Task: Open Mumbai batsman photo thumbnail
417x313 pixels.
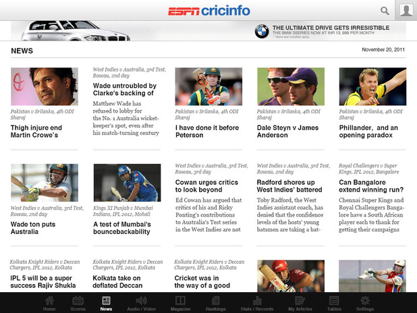Action: pyautogui.click(x=127, y=183)
